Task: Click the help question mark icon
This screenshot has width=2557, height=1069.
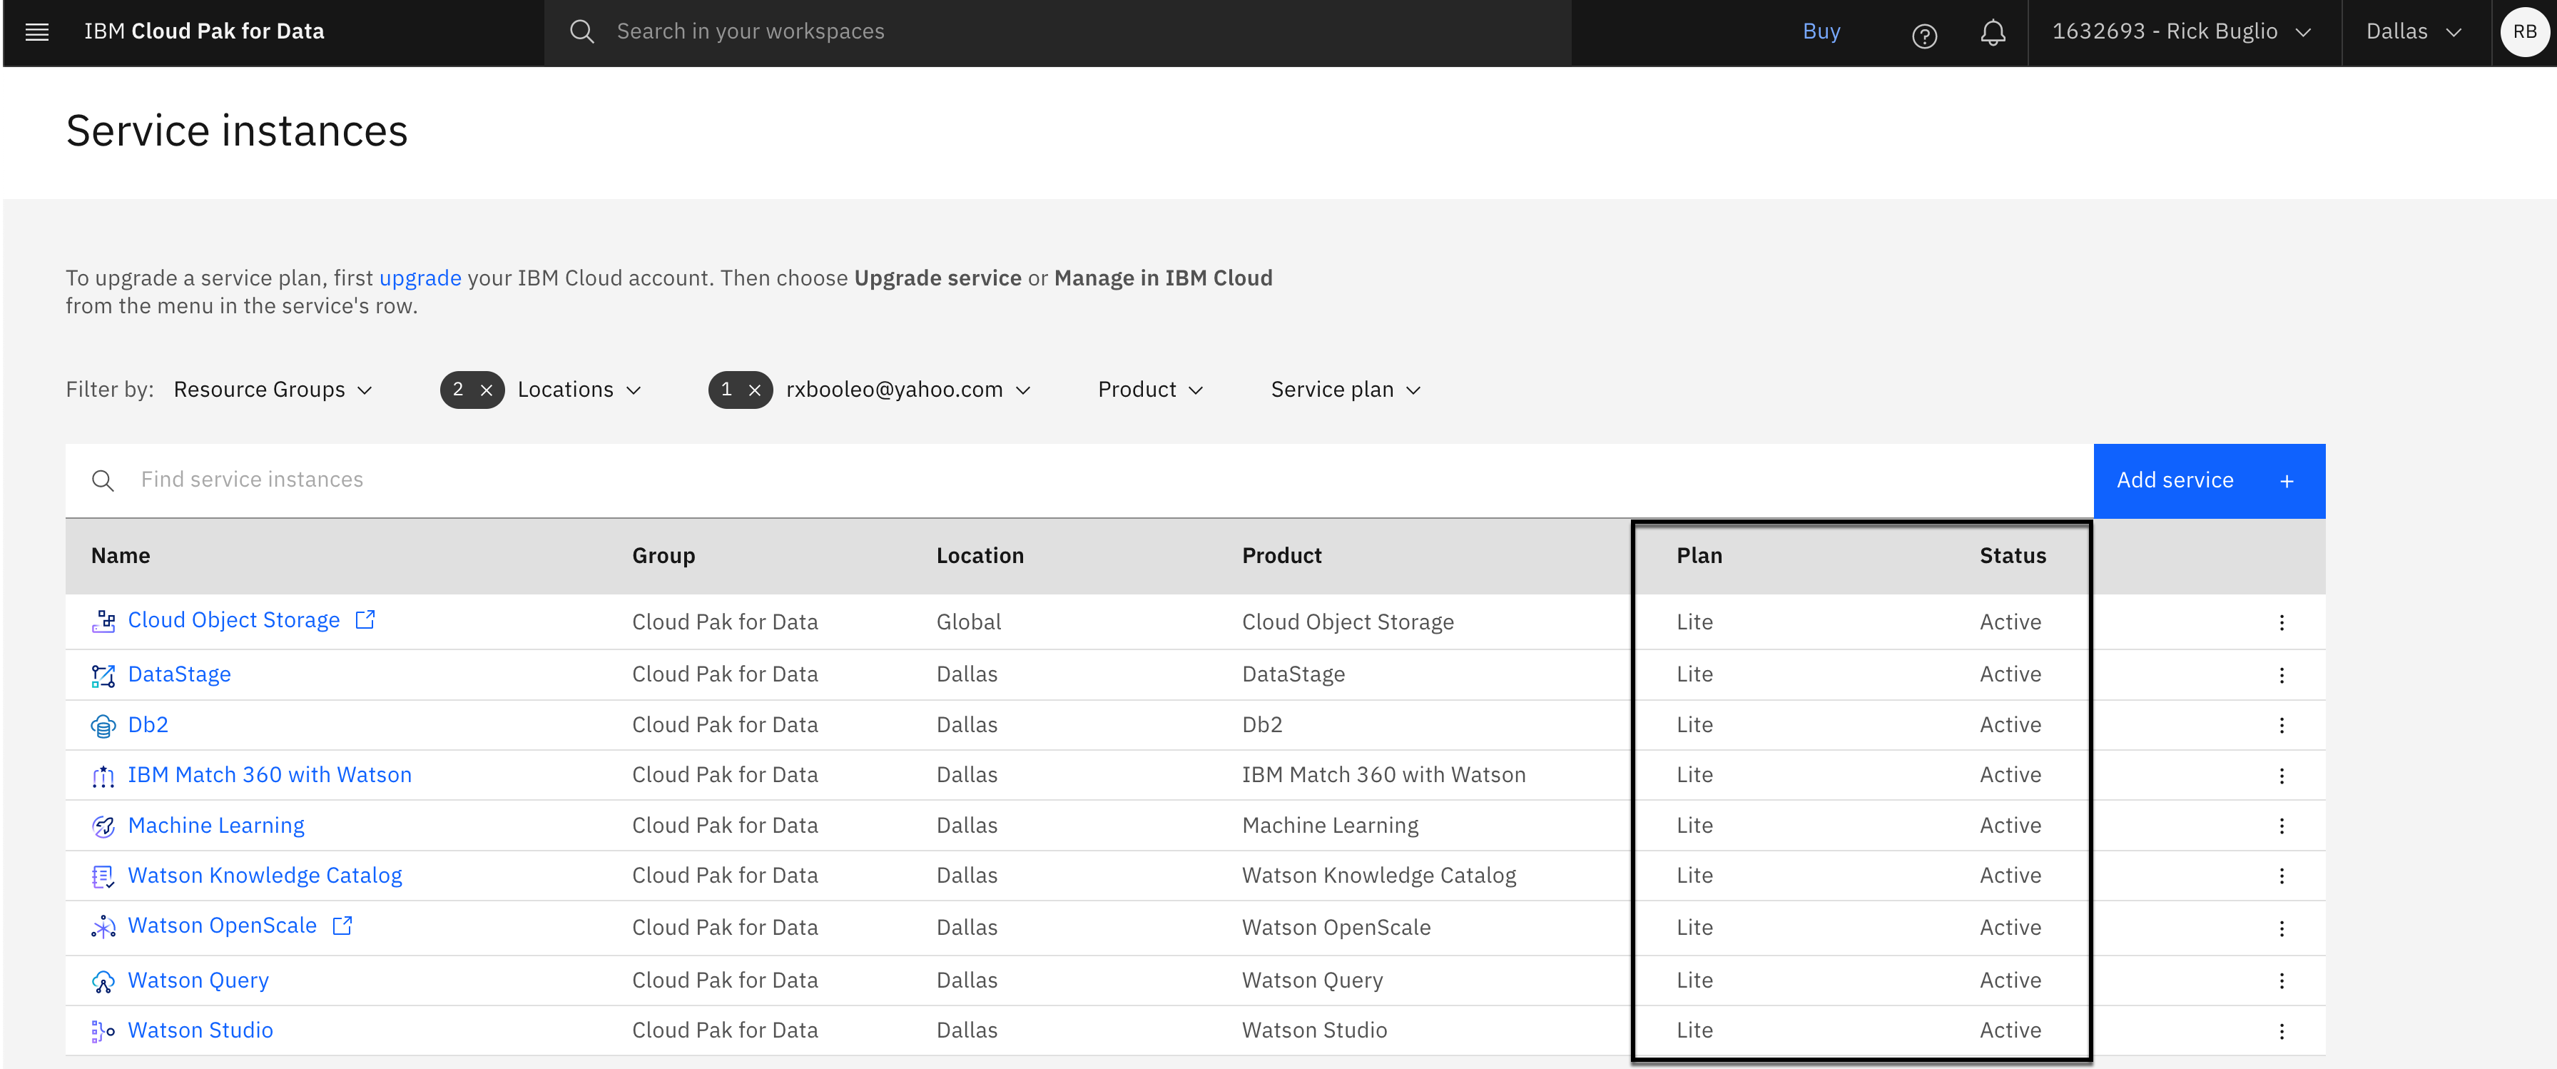Action: click(x=1923, y=36)
